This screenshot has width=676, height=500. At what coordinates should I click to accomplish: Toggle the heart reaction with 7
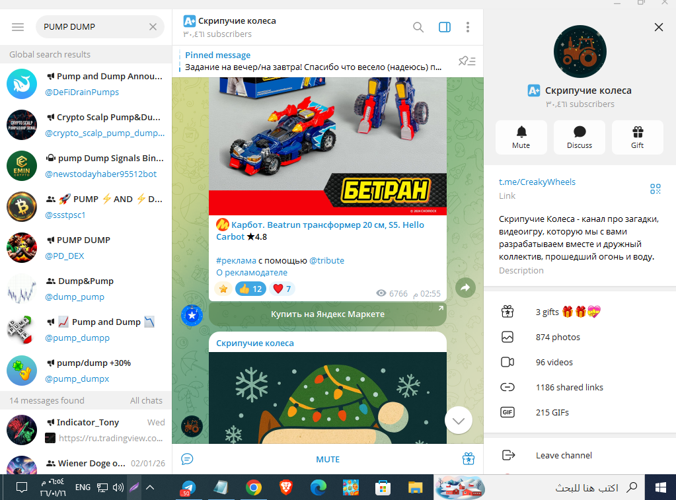pyautogui.click(x=282, y=289)
